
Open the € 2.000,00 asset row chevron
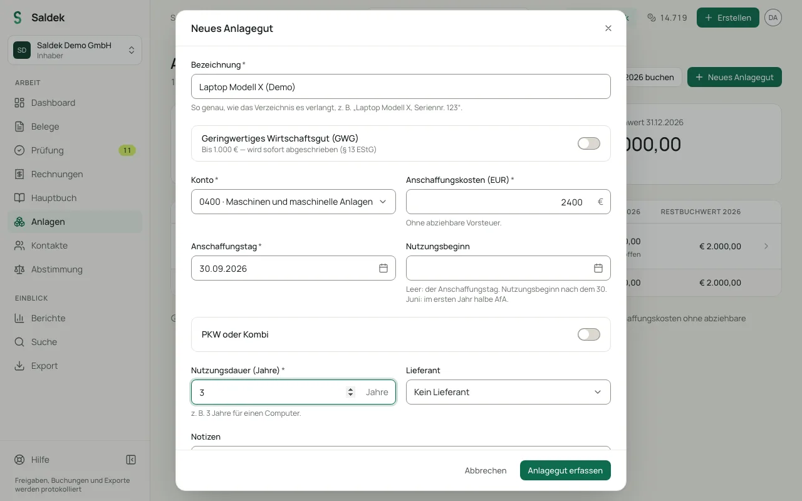[x=766, y=246]
